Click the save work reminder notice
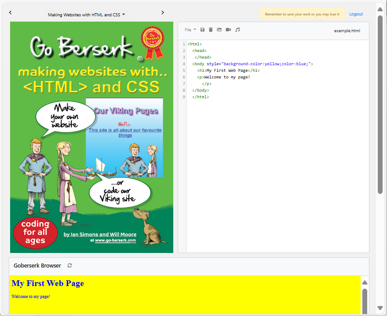The width and height of the screenshot is (387, 316). point(302,14)
